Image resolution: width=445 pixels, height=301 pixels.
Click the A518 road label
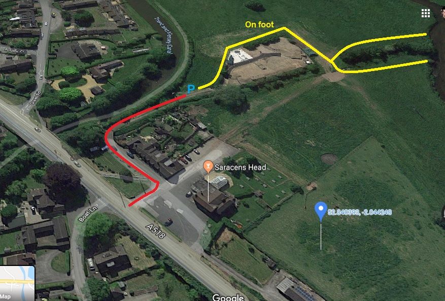[x=156, y=231]
